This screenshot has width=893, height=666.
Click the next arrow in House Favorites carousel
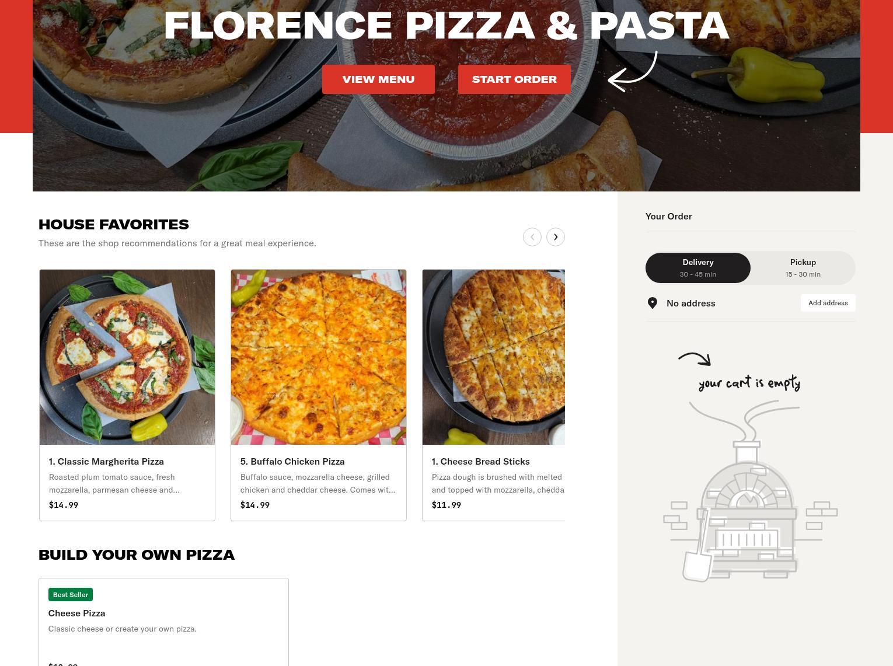coord(556,237)
